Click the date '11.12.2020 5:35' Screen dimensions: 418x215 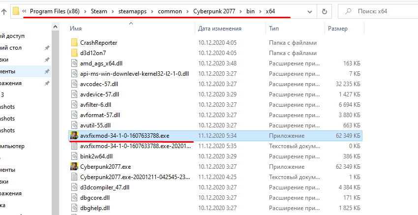click(x=217, y=146)
